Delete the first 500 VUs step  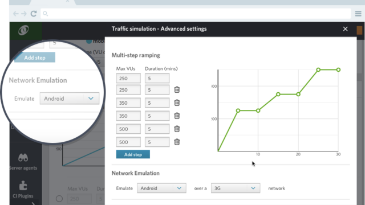177,129
